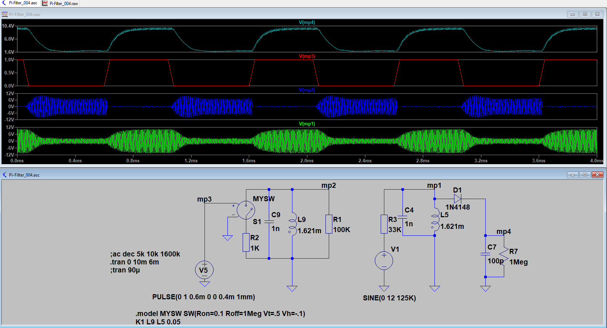Minimize the Pi-Filter_004.raw waveform window

[x=573, y=14]
